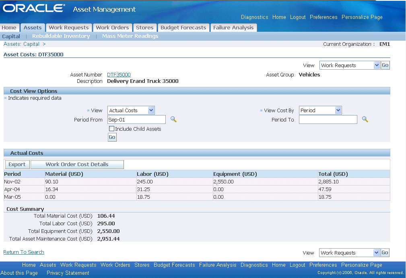Click Assets in the footer links
This screenshot has width=406, height=278.
click(x=48, y=265)
